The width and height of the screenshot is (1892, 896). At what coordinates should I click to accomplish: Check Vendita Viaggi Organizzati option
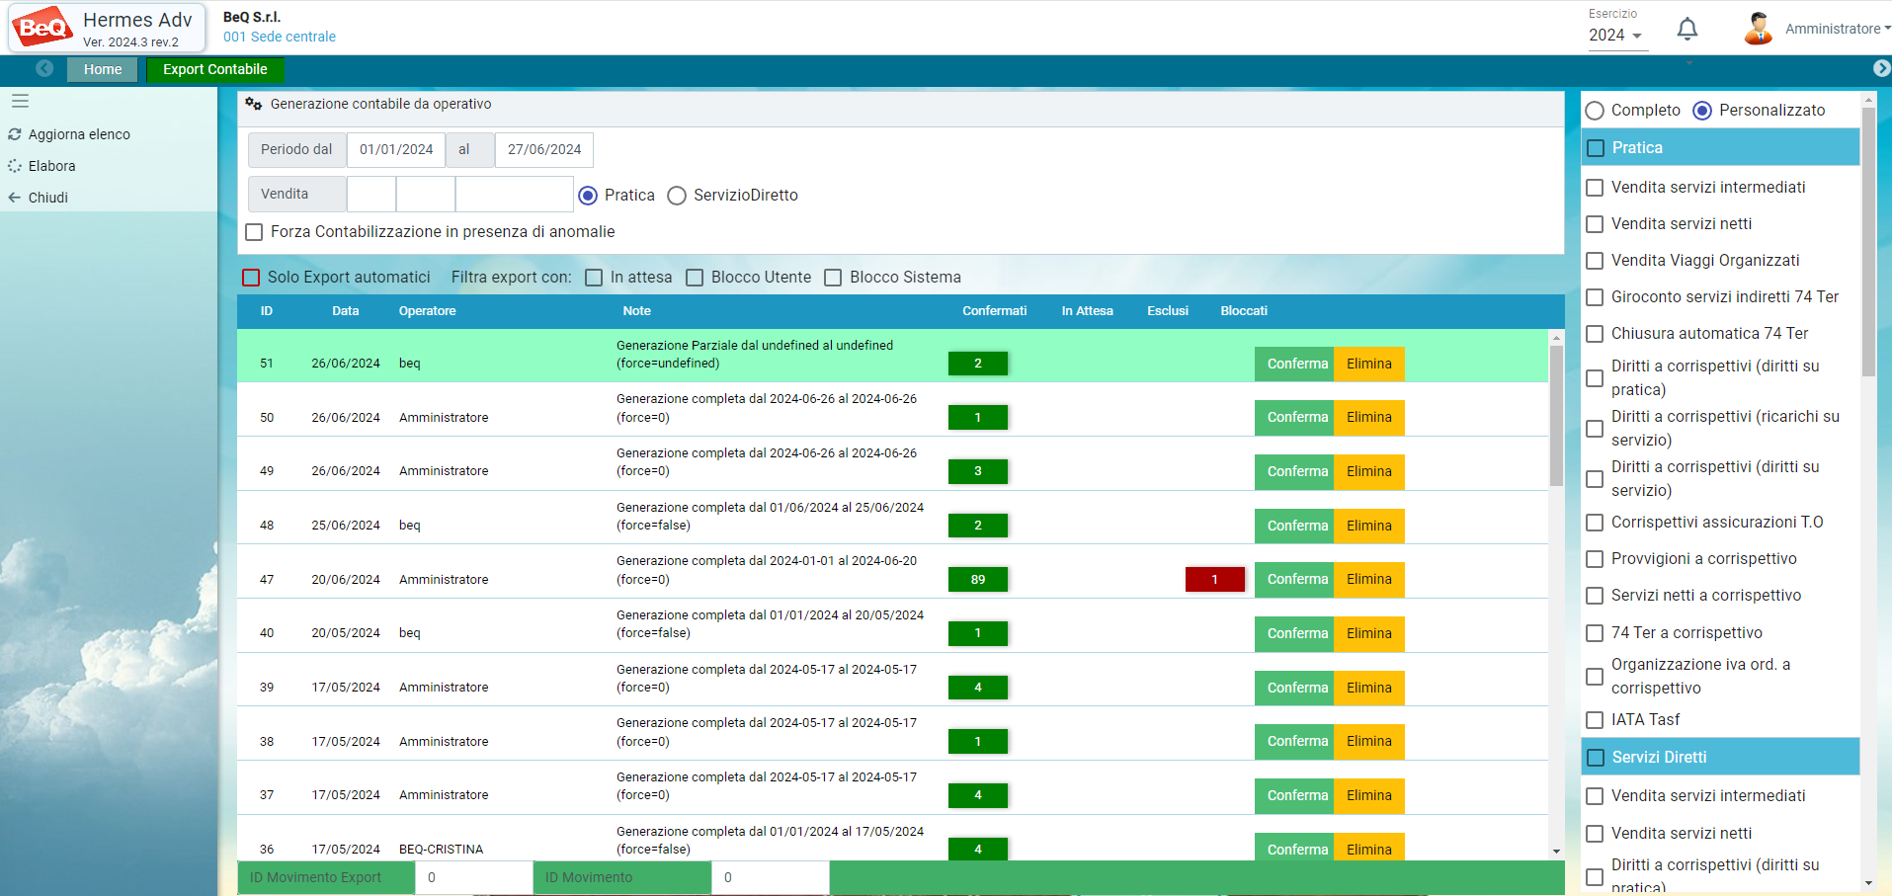tap(1594, 261)
